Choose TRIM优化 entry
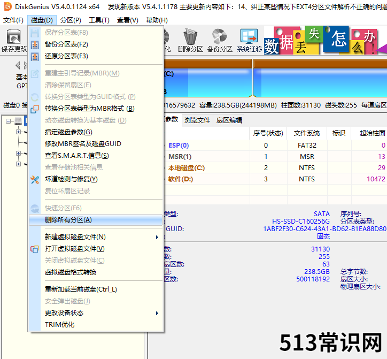 tap(96, 325)
